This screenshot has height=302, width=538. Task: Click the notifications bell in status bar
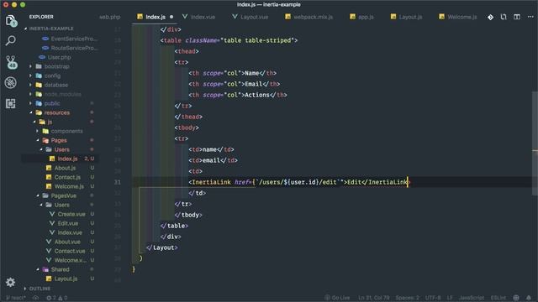(x=529, y=298)
